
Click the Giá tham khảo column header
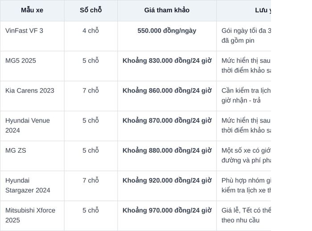(x=167, y=10)
